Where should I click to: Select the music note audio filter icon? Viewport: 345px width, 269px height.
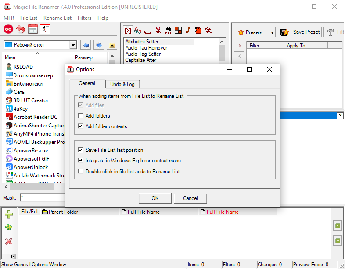(188, 30)
